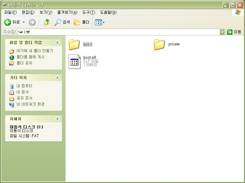This screenshot has height=183, width=245.
Task: Click the web publish globe icon
Action: click(12, 57)
